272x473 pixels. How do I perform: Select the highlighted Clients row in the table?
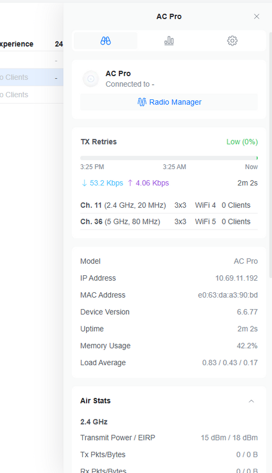[31, 77]
